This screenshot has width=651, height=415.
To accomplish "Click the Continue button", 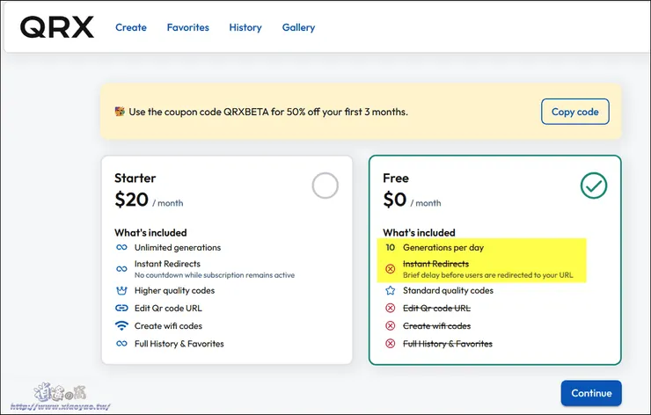I will point(591,393).
